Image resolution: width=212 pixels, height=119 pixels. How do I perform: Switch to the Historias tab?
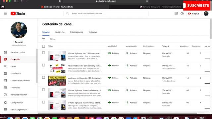coord(93,32)
